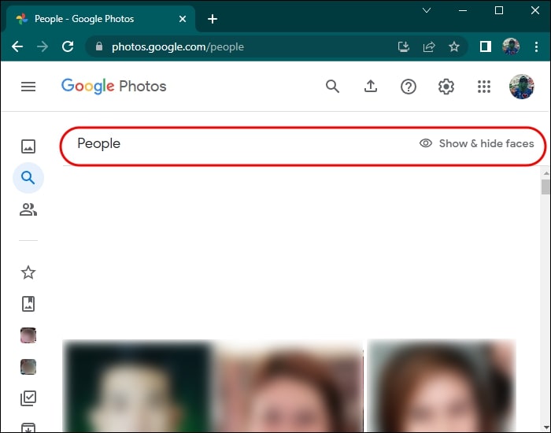This screenshot has width=551, height=433.
Task: Bookmark this tab with the star
Action: pos(454,46)
